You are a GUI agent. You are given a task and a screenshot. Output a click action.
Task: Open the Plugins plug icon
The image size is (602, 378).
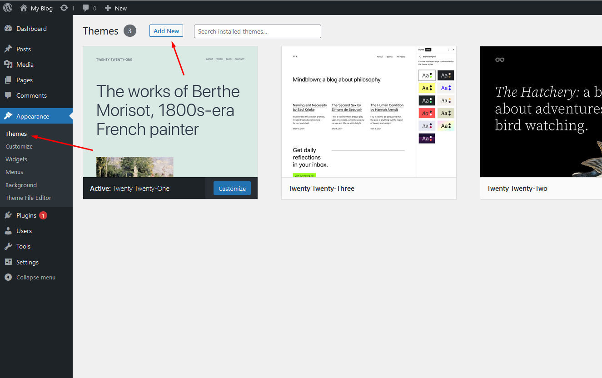pyautogui.click(x=8, y=215)
